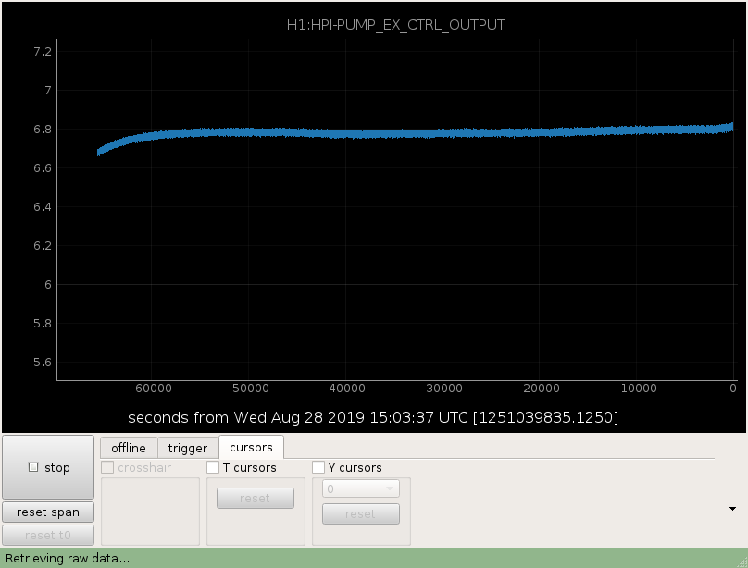Image resolution: width=748 pixels, height=568 pixels.
Task: Click the stop square icon
Action: tap(33, 467)
